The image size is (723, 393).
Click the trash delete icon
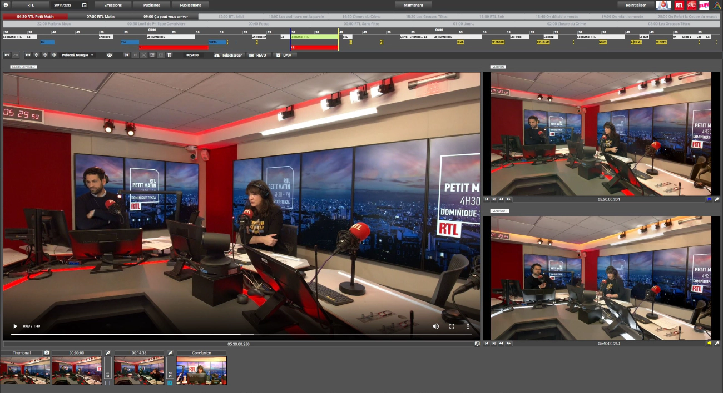(x=169, y=55)
